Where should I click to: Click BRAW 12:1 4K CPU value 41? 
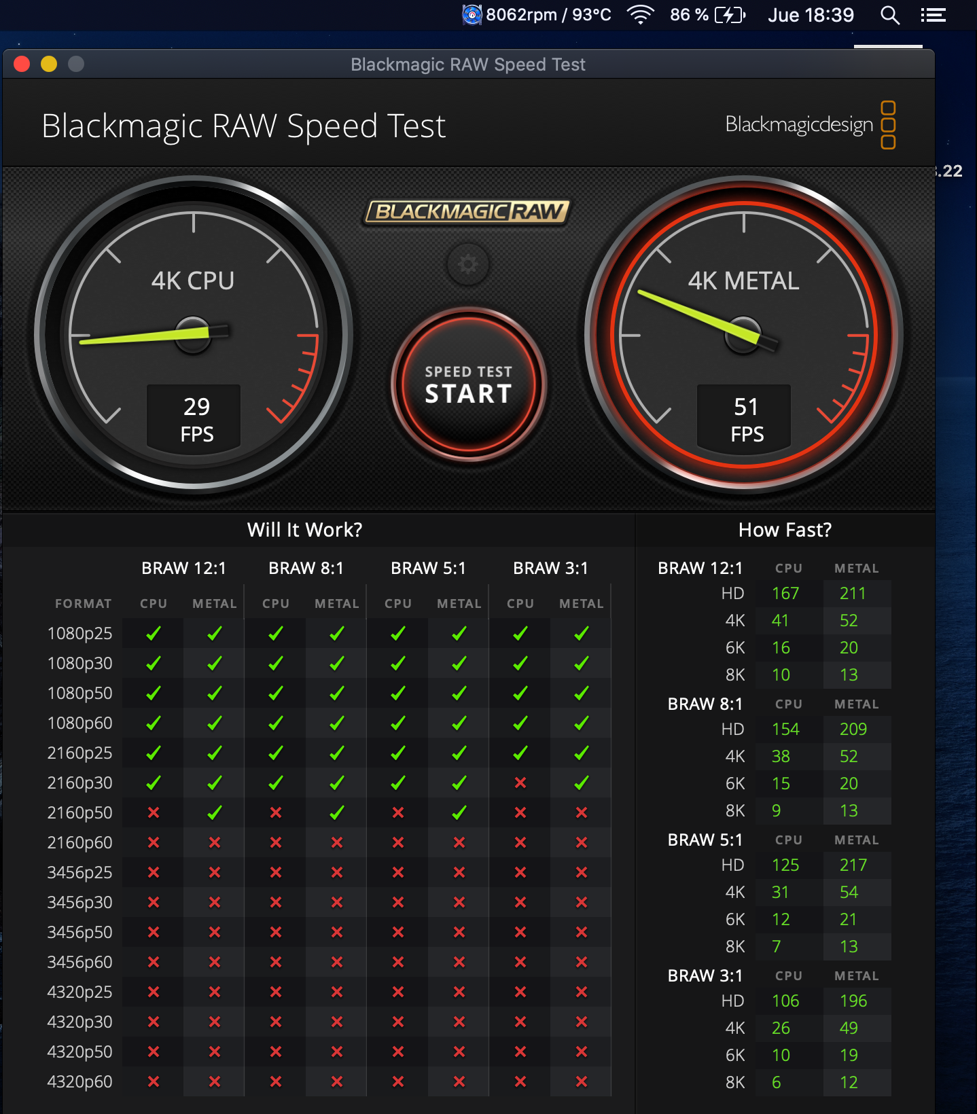click(x=780, y=620)
